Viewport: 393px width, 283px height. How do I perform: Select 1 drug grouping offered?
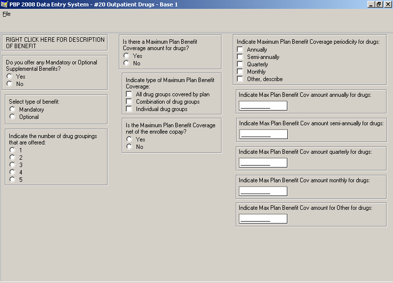point(12,150)
